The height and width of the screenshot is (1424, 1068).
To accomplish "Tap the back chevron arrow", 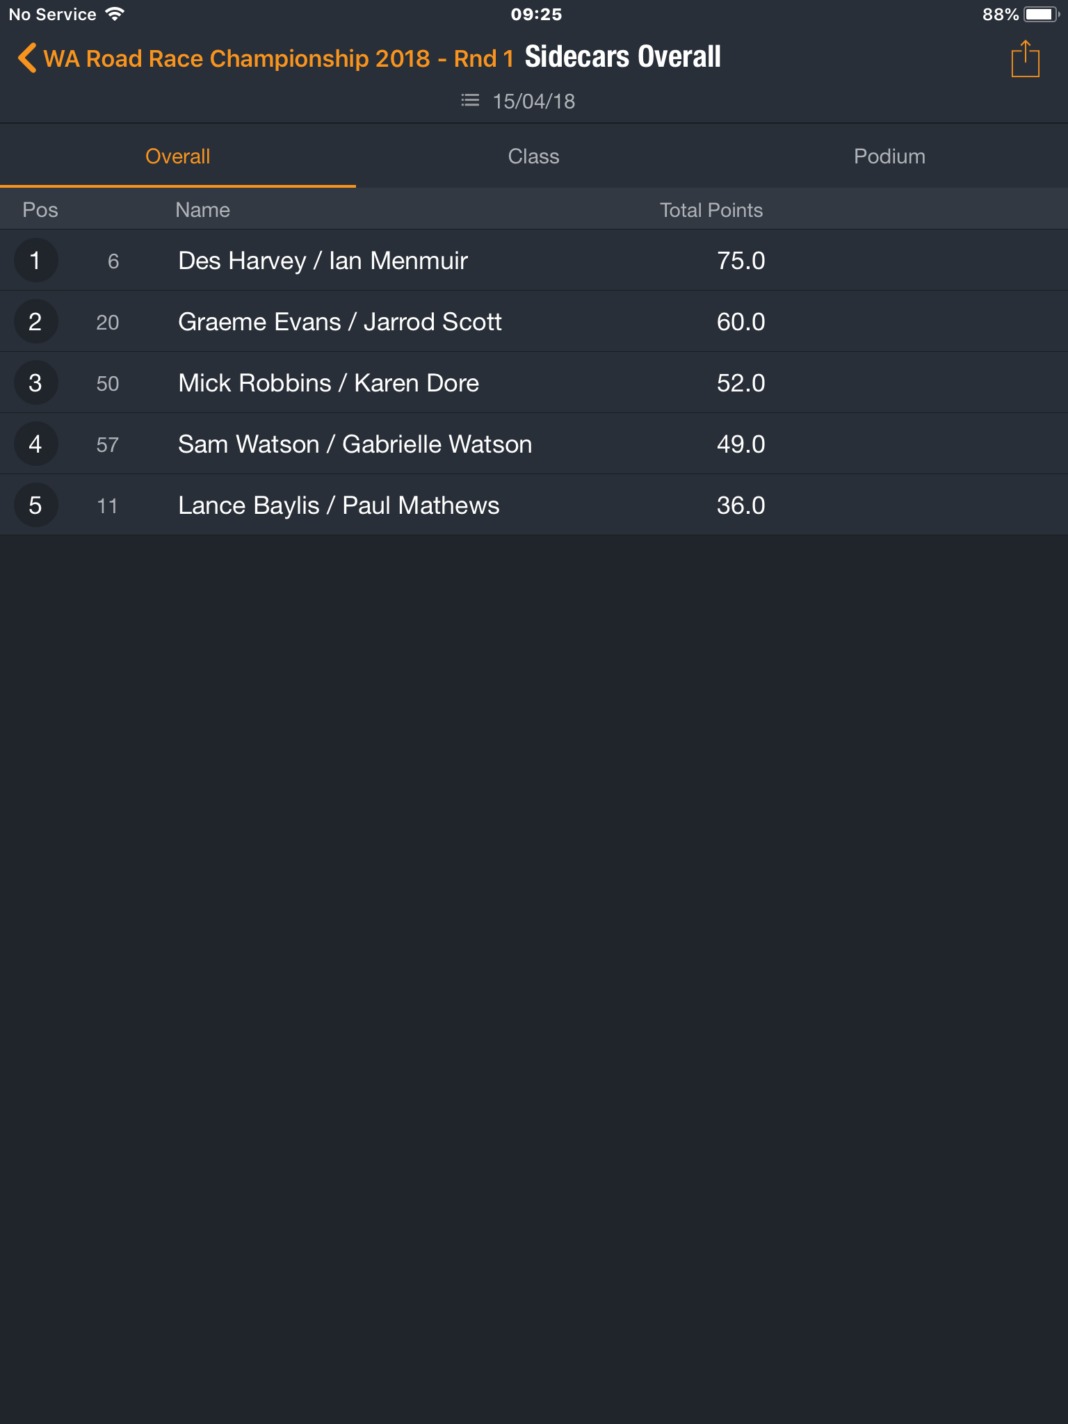I will [27, 58].
